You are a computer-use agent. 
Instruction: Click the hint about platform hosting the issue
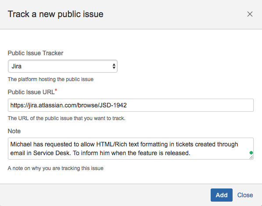[x=50, y=79]
